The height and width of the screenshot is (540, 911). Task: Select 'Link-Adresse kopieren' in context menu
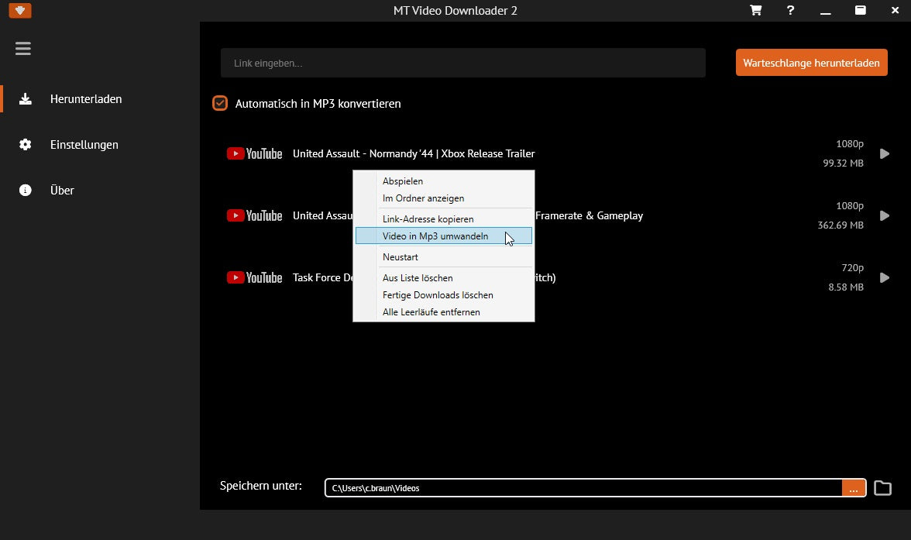tap(428, 219)
